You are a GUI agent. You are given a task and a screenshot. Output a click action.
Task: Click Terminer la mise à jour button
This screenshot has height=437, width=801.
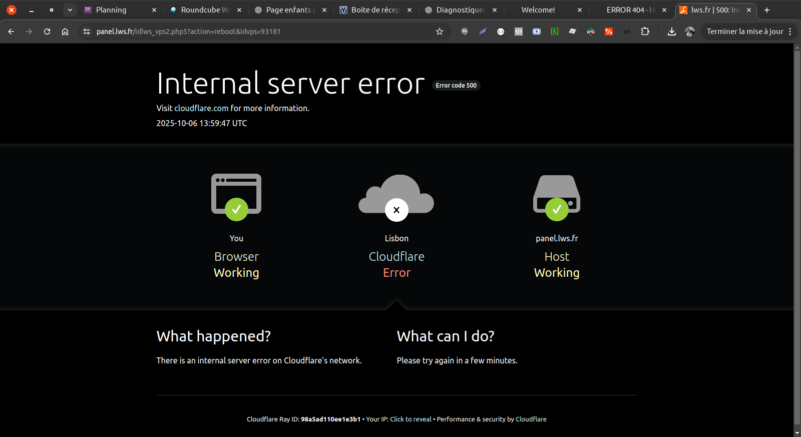pos(744,32)
